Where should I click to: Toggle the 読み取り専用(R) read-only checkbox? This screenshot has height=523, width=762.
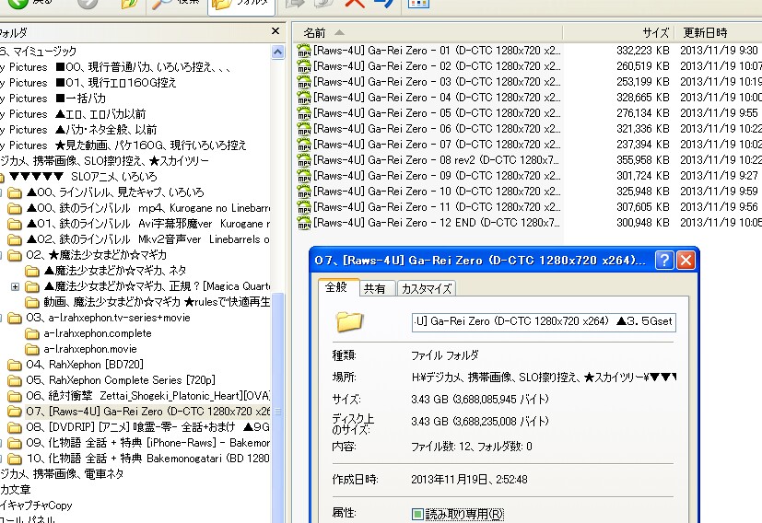point(417,514)
